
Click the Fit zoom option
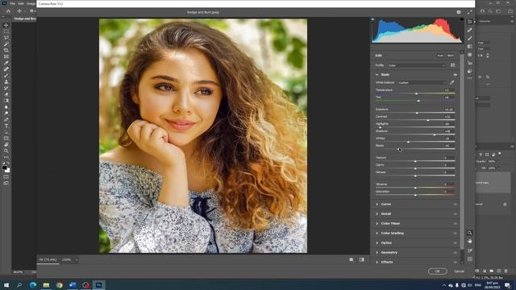pos(48,259)
